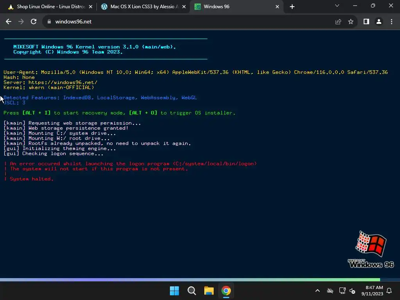
Task: Open the Chrome side panel
Action: (366, 22)
